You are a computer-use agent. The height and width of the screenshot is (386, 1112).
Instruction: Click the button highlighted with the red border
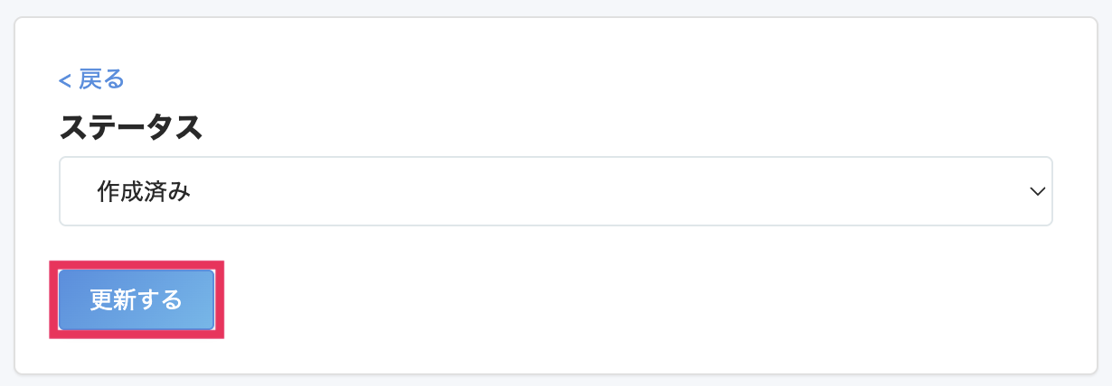137,299
